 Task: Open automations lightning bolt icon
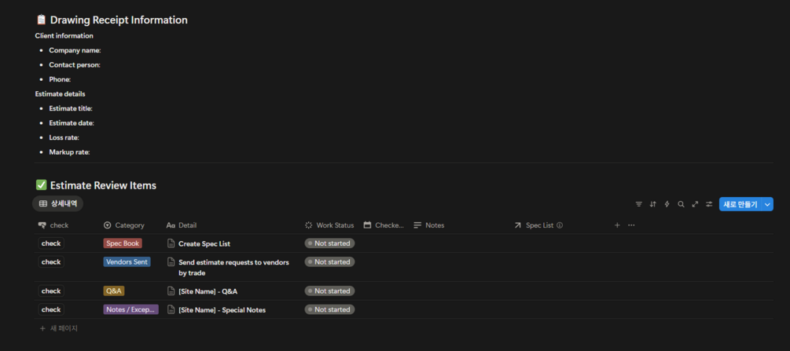click(x=667, y=204)
